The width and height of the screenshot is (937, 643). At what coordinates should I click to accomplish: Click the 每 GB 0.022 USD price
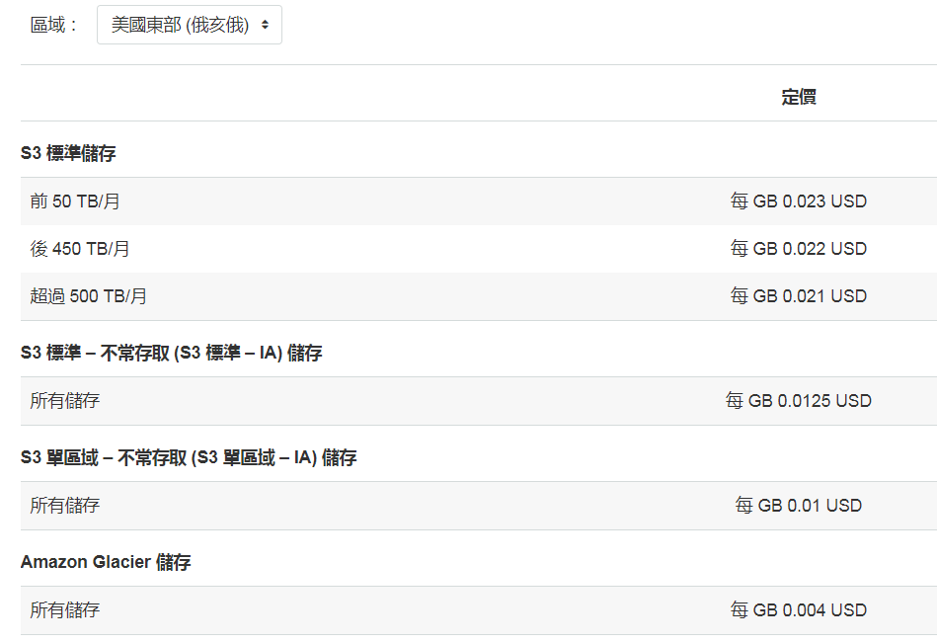(799, 249)
